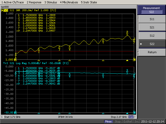Open the Active Ch/Trace menu
Image resolution: width=166 pixels, height=124 pixels.
(x=13, y=2)
